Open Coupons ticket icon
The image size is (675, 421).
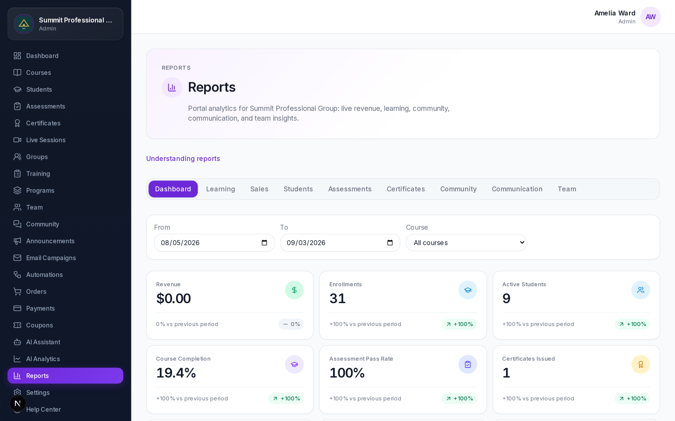[17, 325]
